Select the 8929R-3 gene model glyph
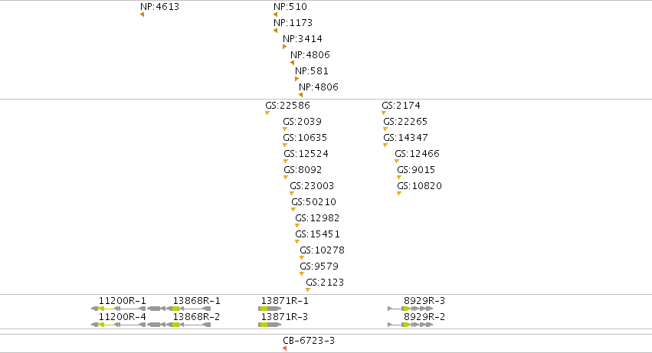Screen dimensions: 652x353 411,309
